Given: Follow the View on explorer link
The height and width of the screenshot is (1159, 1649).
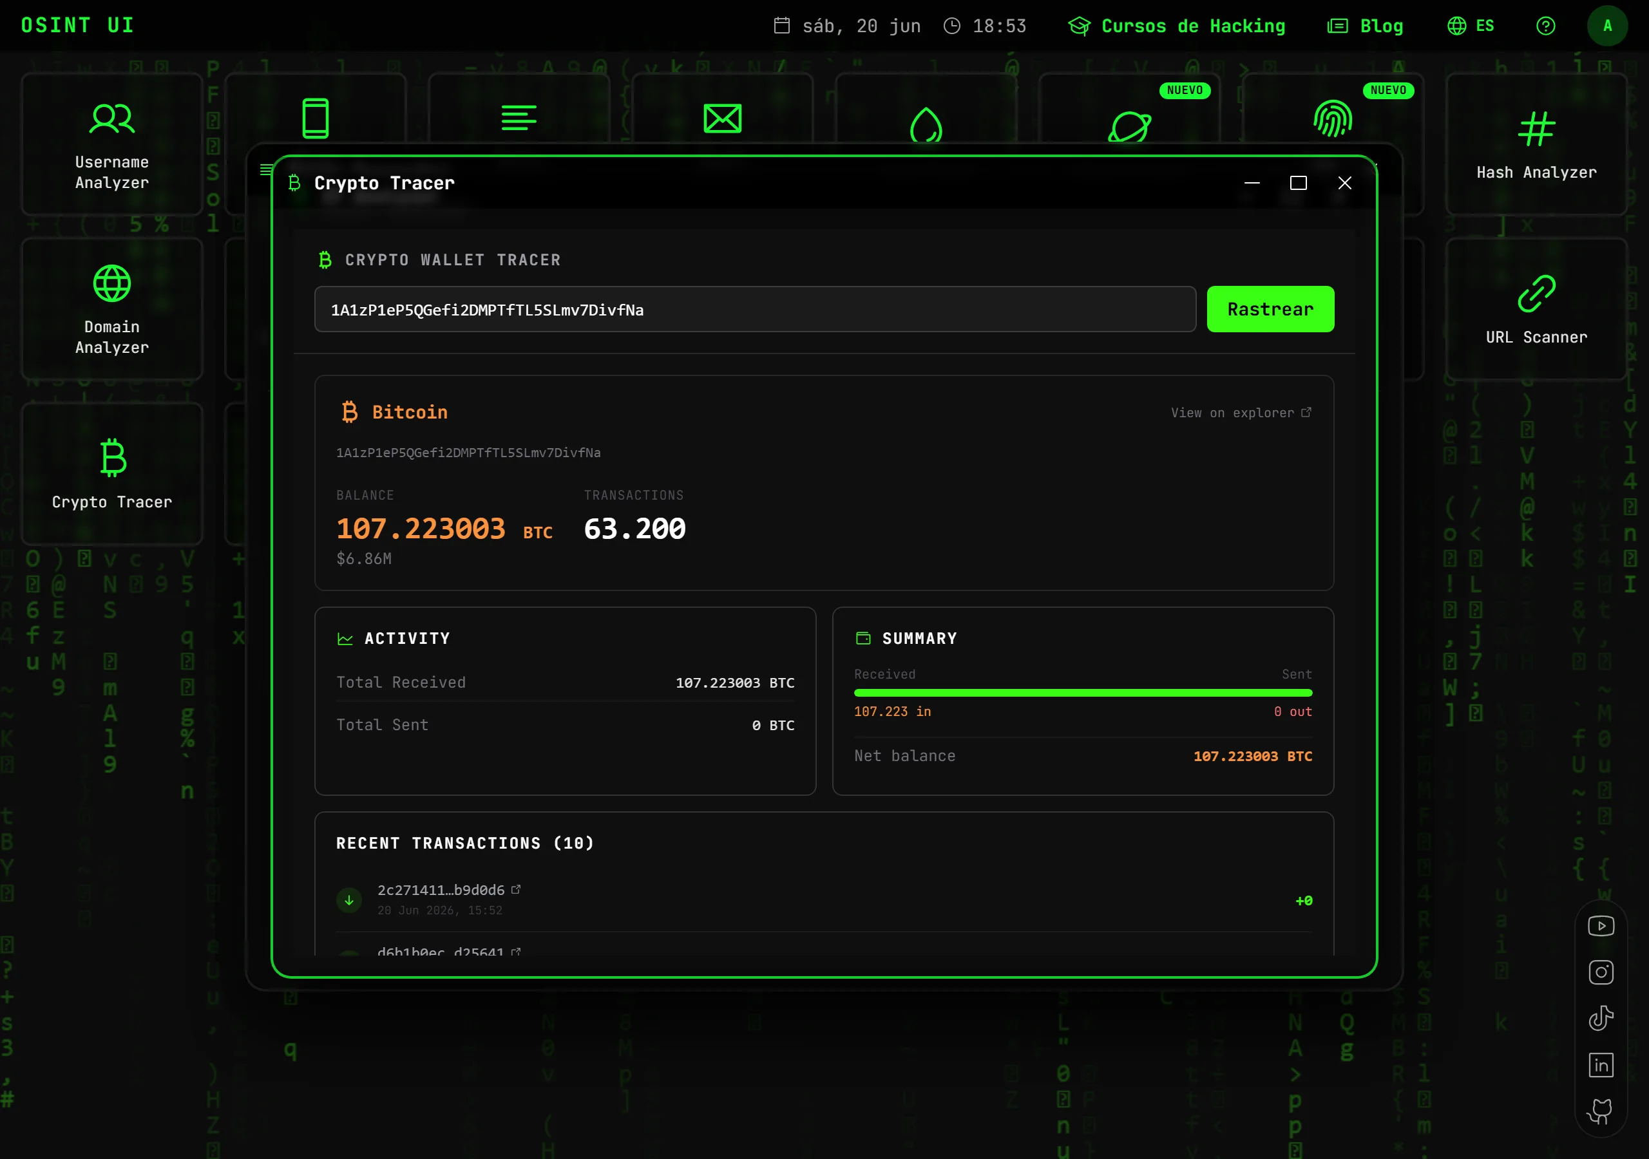Looking at the screenshot, I should 1241,413.
